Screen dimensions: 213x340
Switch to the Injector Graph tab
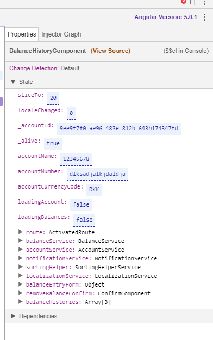61,34
